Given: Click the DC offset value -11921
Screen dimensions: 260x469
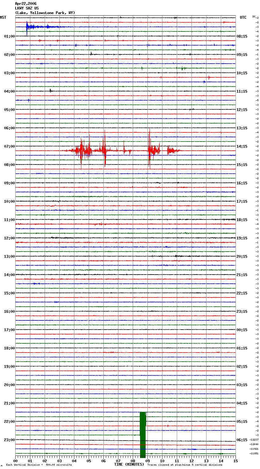Looking at the screenshot, I should 254,449.
